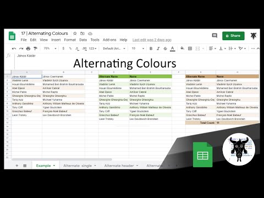This screenshot has height=198, width=264.
Task: Open the Format menu
Action: pos(70,40)
